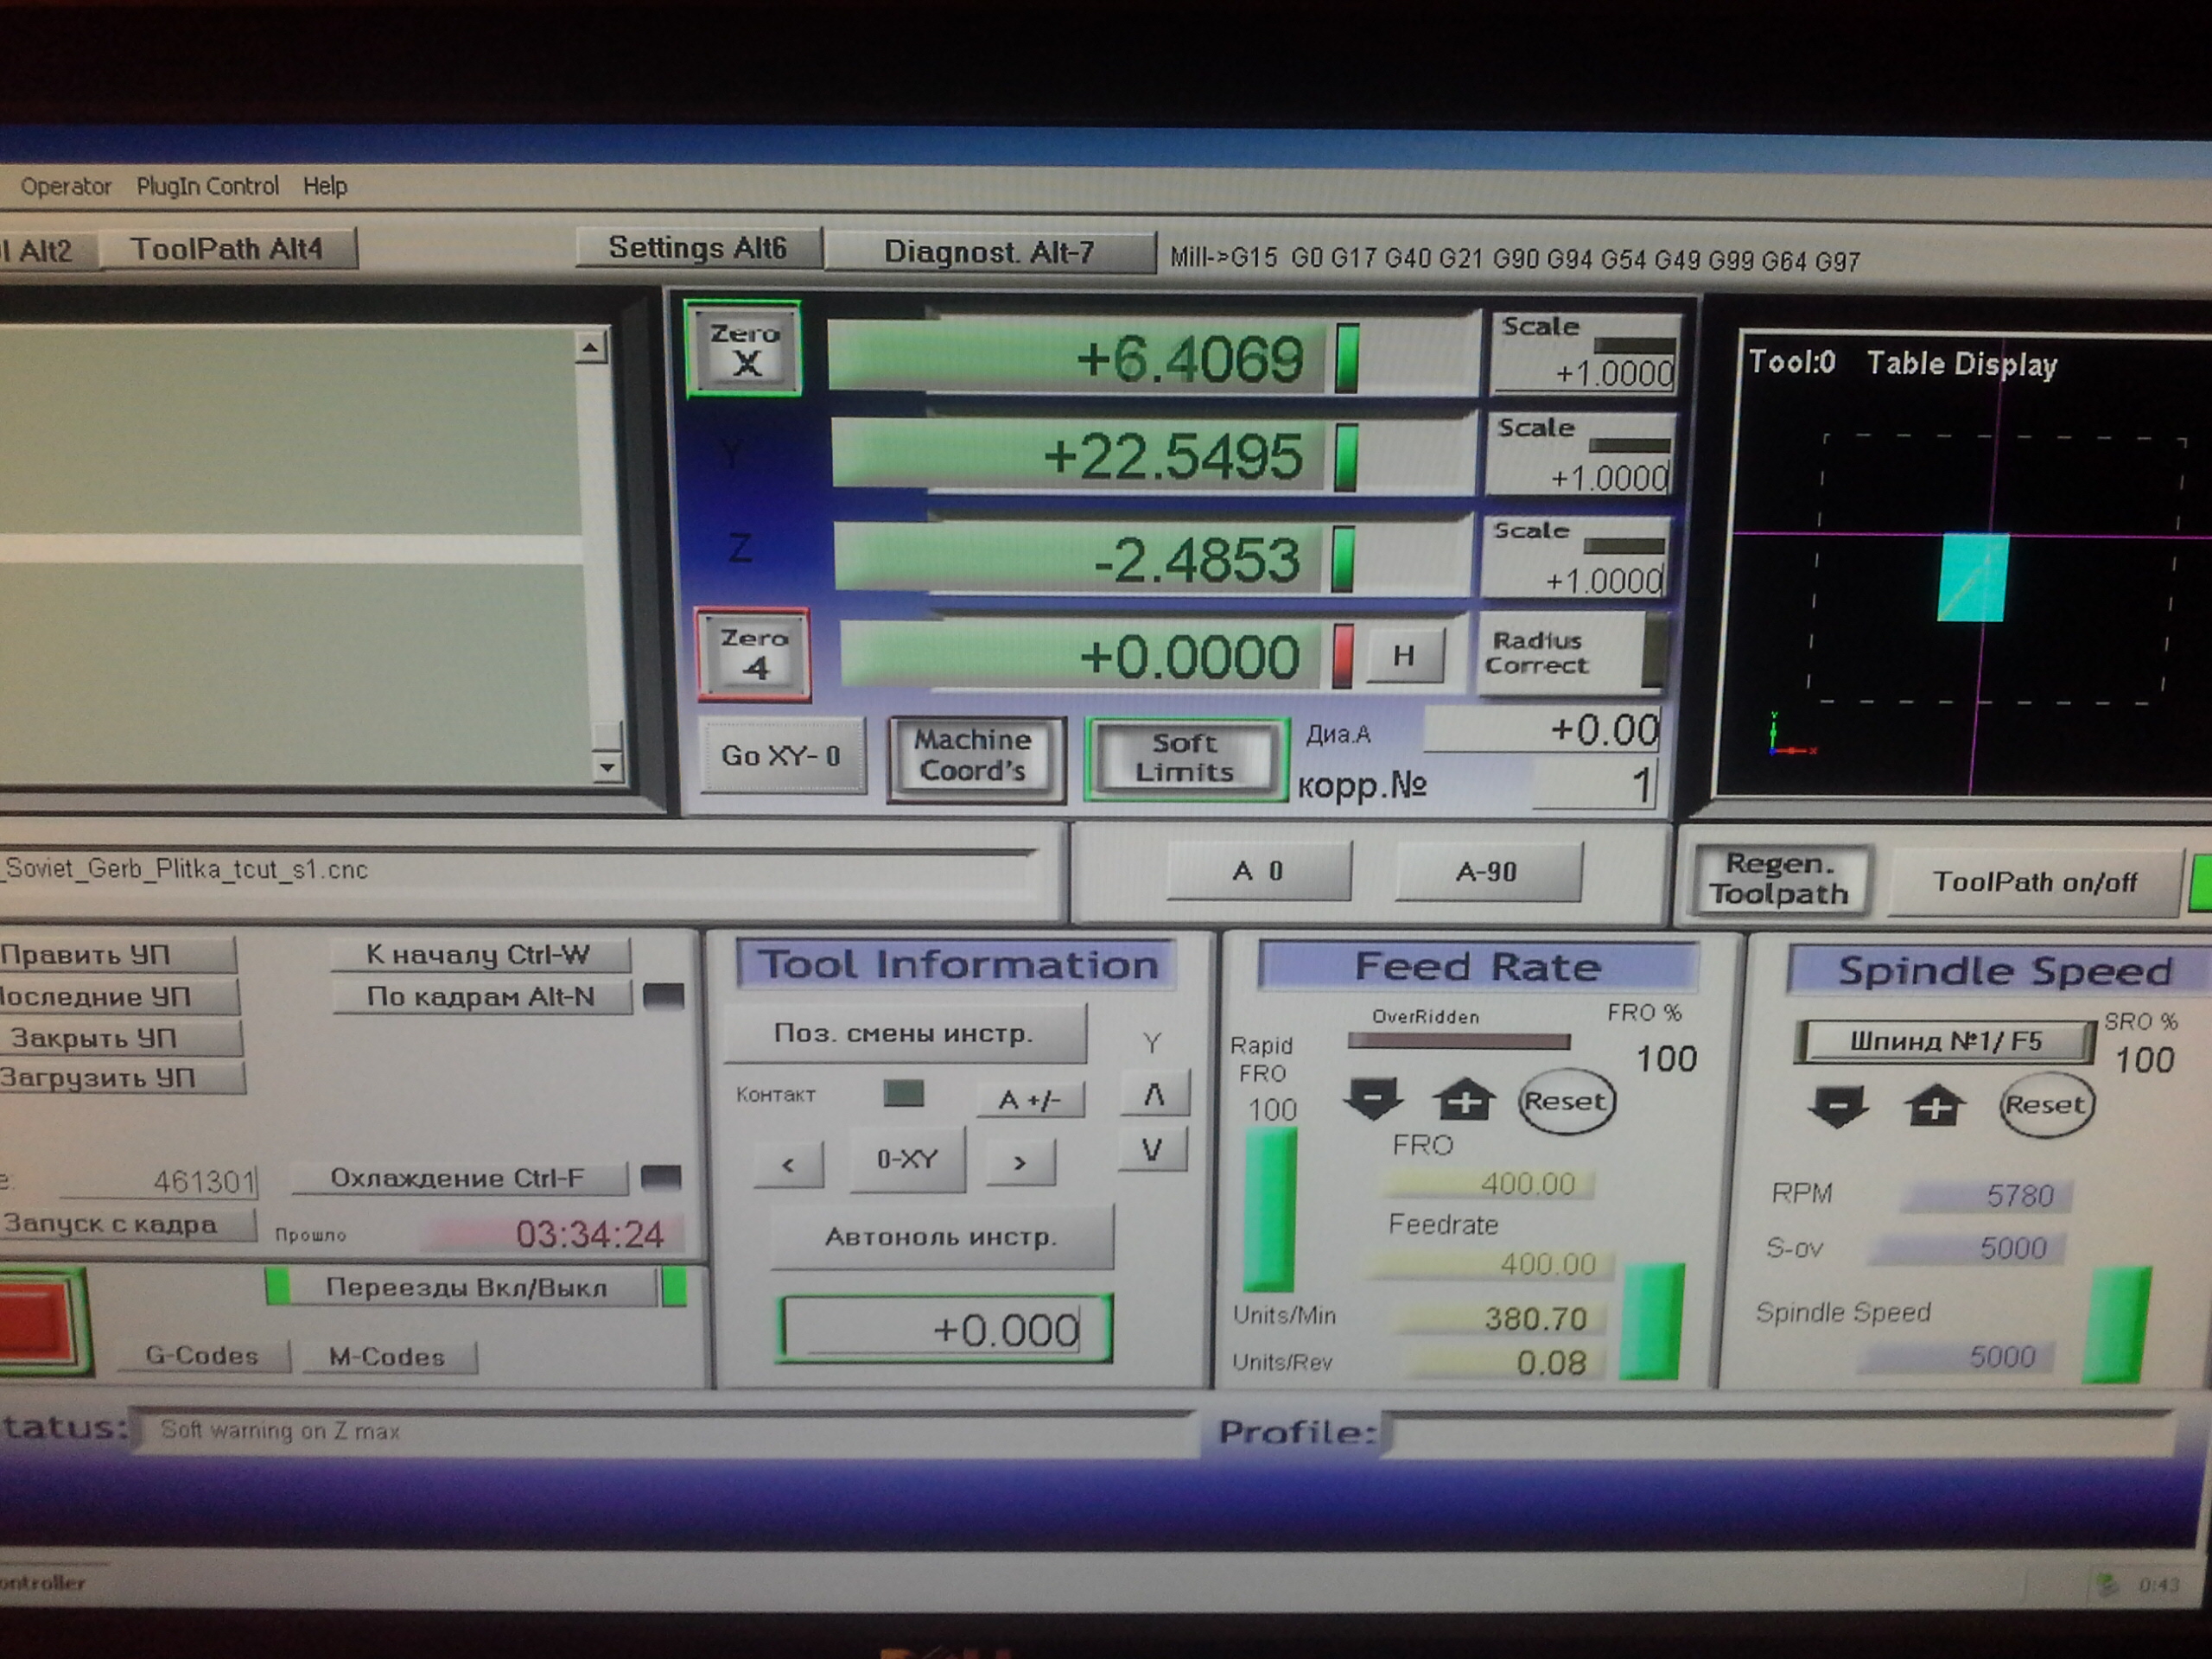The image size is (2212, 1659).
Task: Switch to Settings Alt6 tab
Action: (698, 248)
